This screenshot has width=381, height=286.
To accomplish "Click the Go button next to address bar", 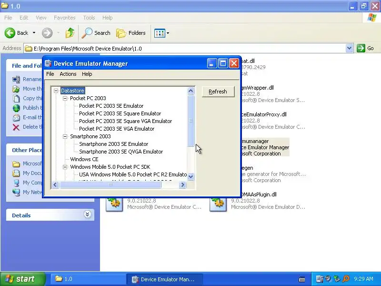I will tap(365, 48).
